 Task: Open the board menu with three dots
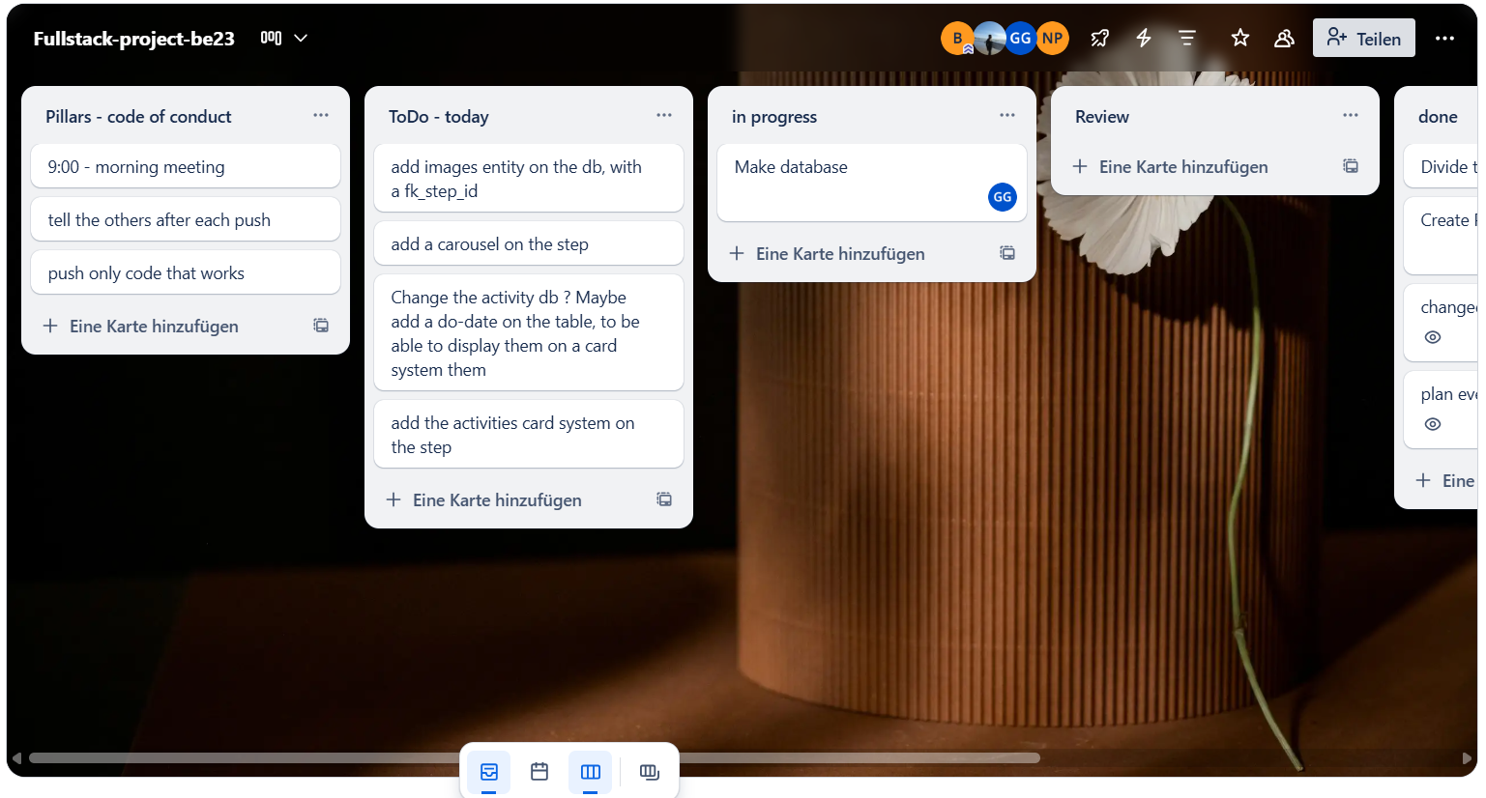(x=1444, y=39)
